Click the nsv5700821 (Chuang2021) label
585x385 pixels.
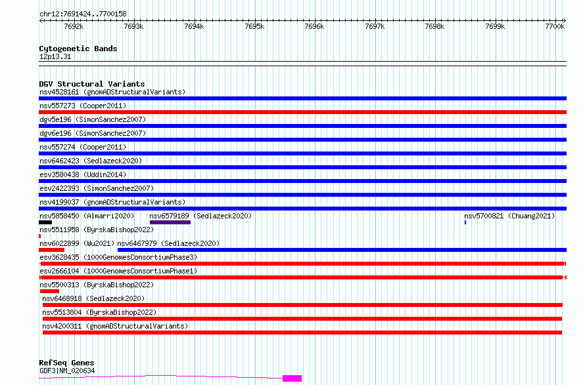(509, 216)
